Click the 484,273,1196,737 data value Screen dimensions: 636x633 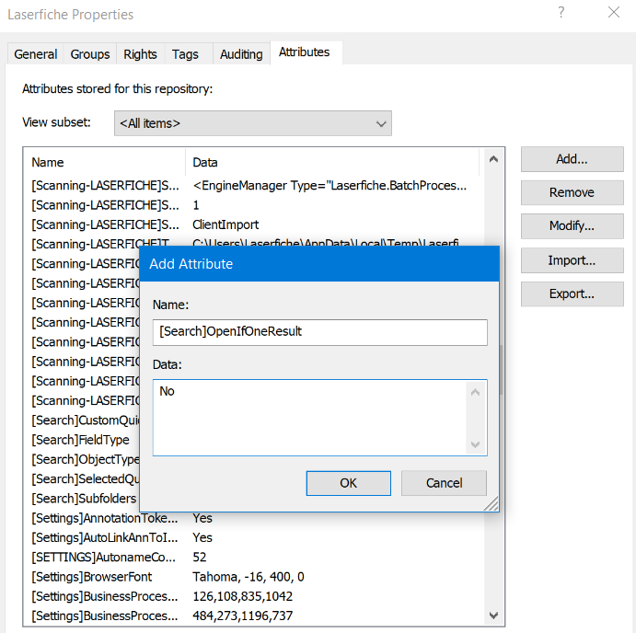243,616
